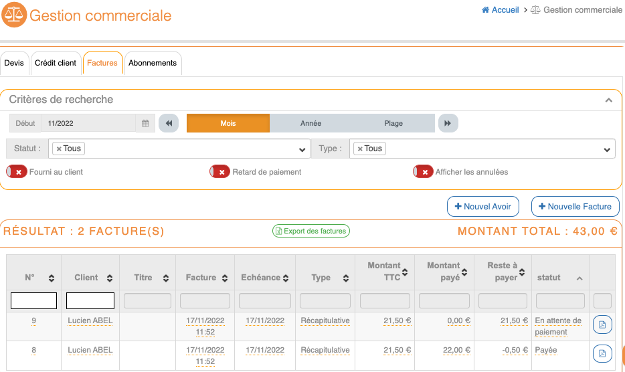Remove the Tous tag in Statut filter
The width and height of the screenshot is (625, 372).
coord(59,149)
